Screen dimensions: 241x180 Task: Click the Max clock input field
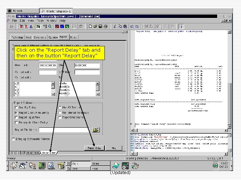point(48,65)
